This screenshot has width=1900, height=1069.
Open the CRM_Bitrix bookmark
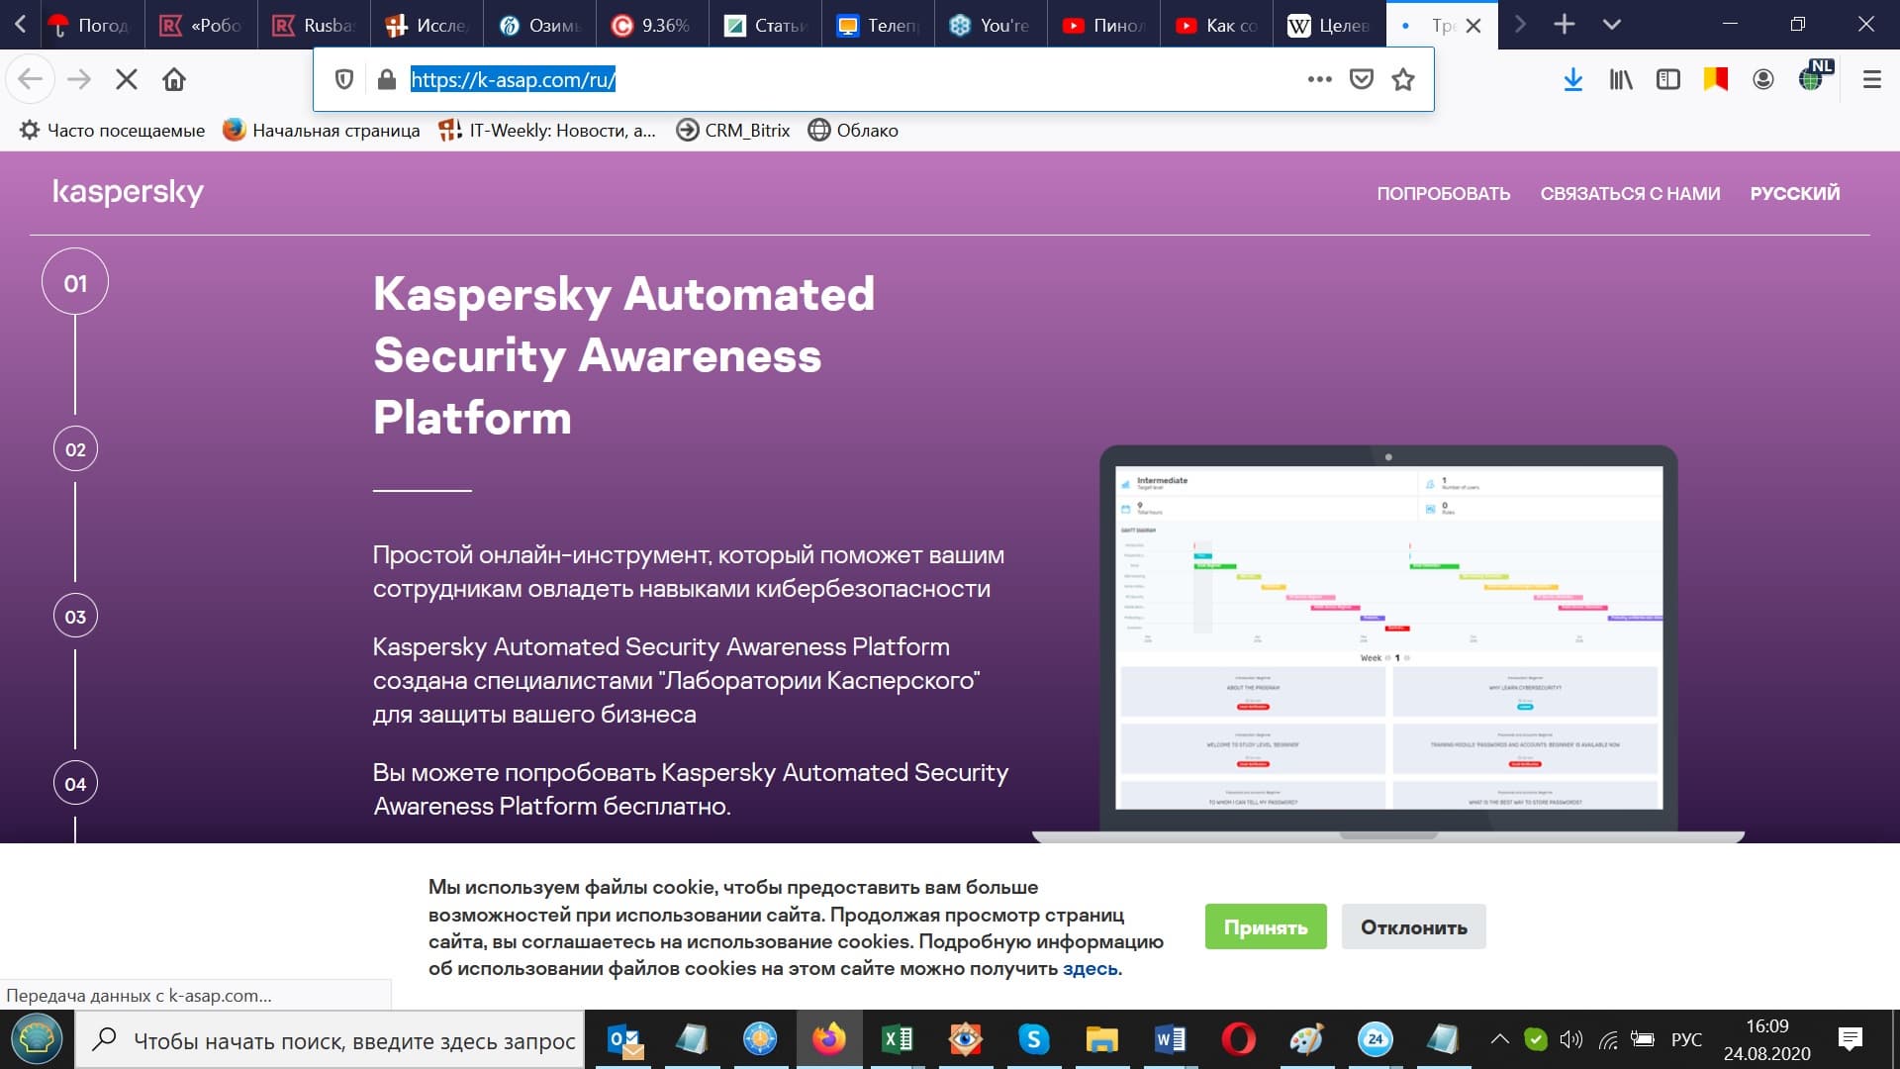click(733, 130)
